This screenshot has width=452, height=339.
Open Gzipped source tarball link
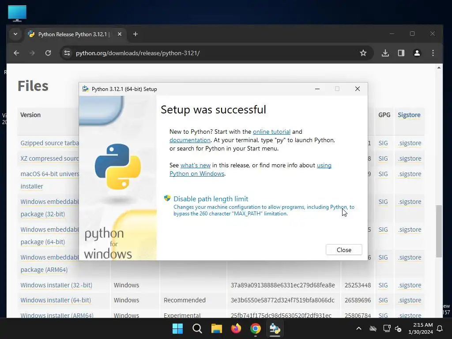coord(49,143)
